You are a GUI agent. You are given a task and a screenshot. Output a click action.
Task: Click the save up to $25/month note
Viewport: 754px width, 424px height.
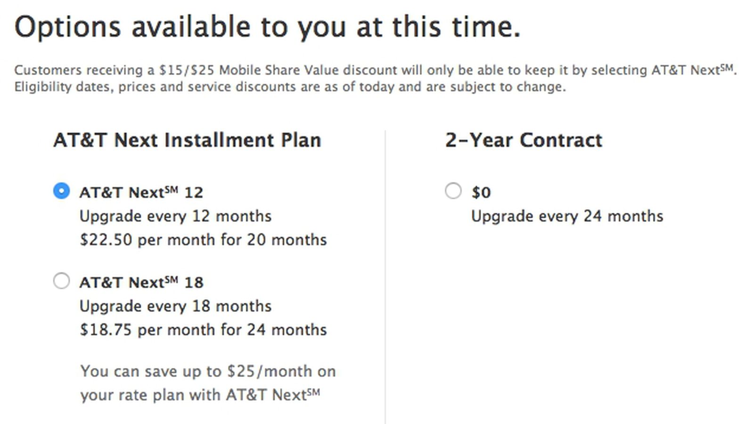[x=208, y=371]
